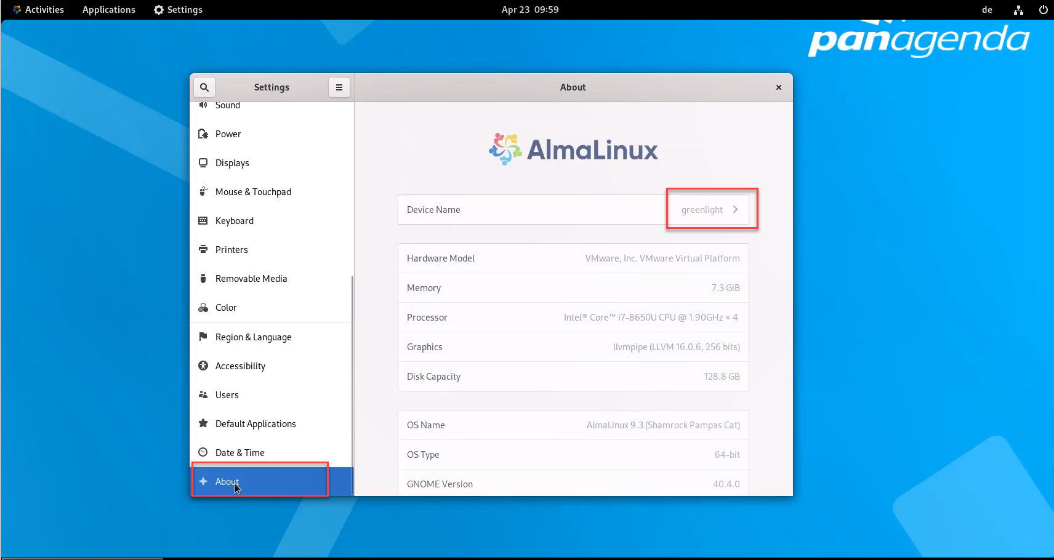Click the sidebar vertical scrollbar
This screenshot has width=1054, height=560.
[352, 382]
